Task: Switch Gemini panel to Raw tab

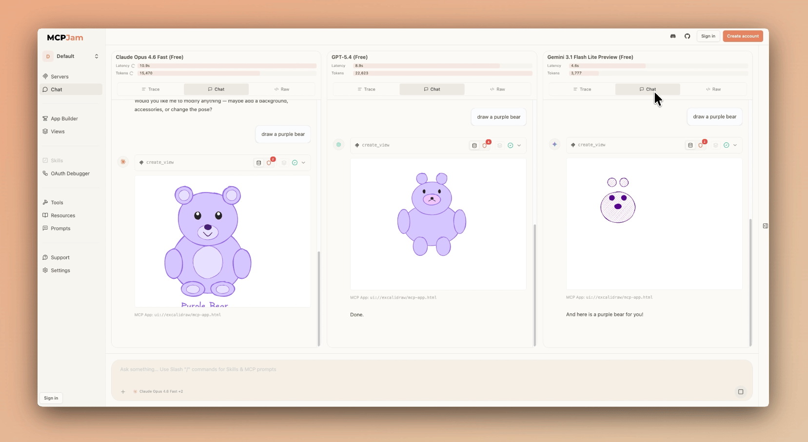Action: click(x=713, y=89)
